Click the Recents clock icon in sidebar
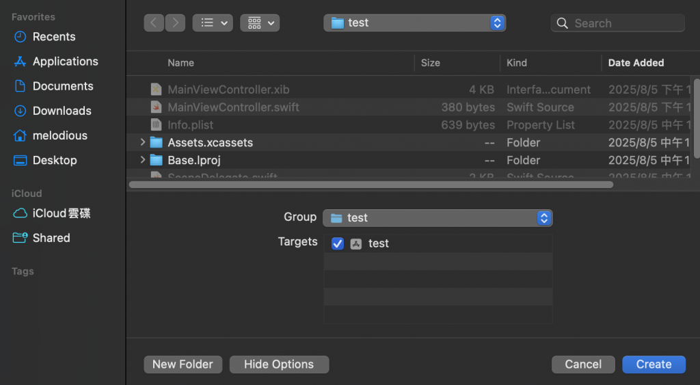700x385 pixels. tap(20, 37)
